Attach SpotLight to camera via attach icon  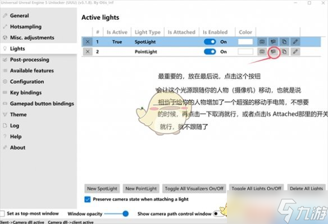pyautogui.click(x=273, y=42)
